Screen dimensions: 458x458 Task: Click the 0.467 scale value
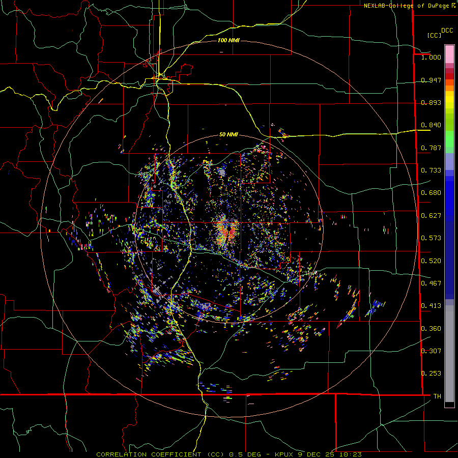point(431,283)
